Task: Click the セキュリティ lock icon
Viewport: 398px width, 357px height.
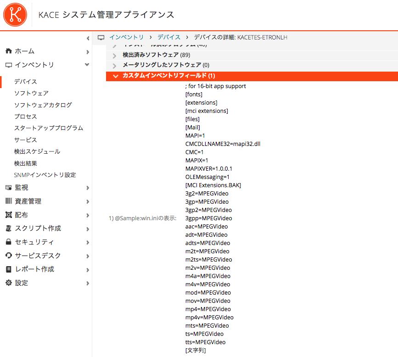Action: [9, 242]
